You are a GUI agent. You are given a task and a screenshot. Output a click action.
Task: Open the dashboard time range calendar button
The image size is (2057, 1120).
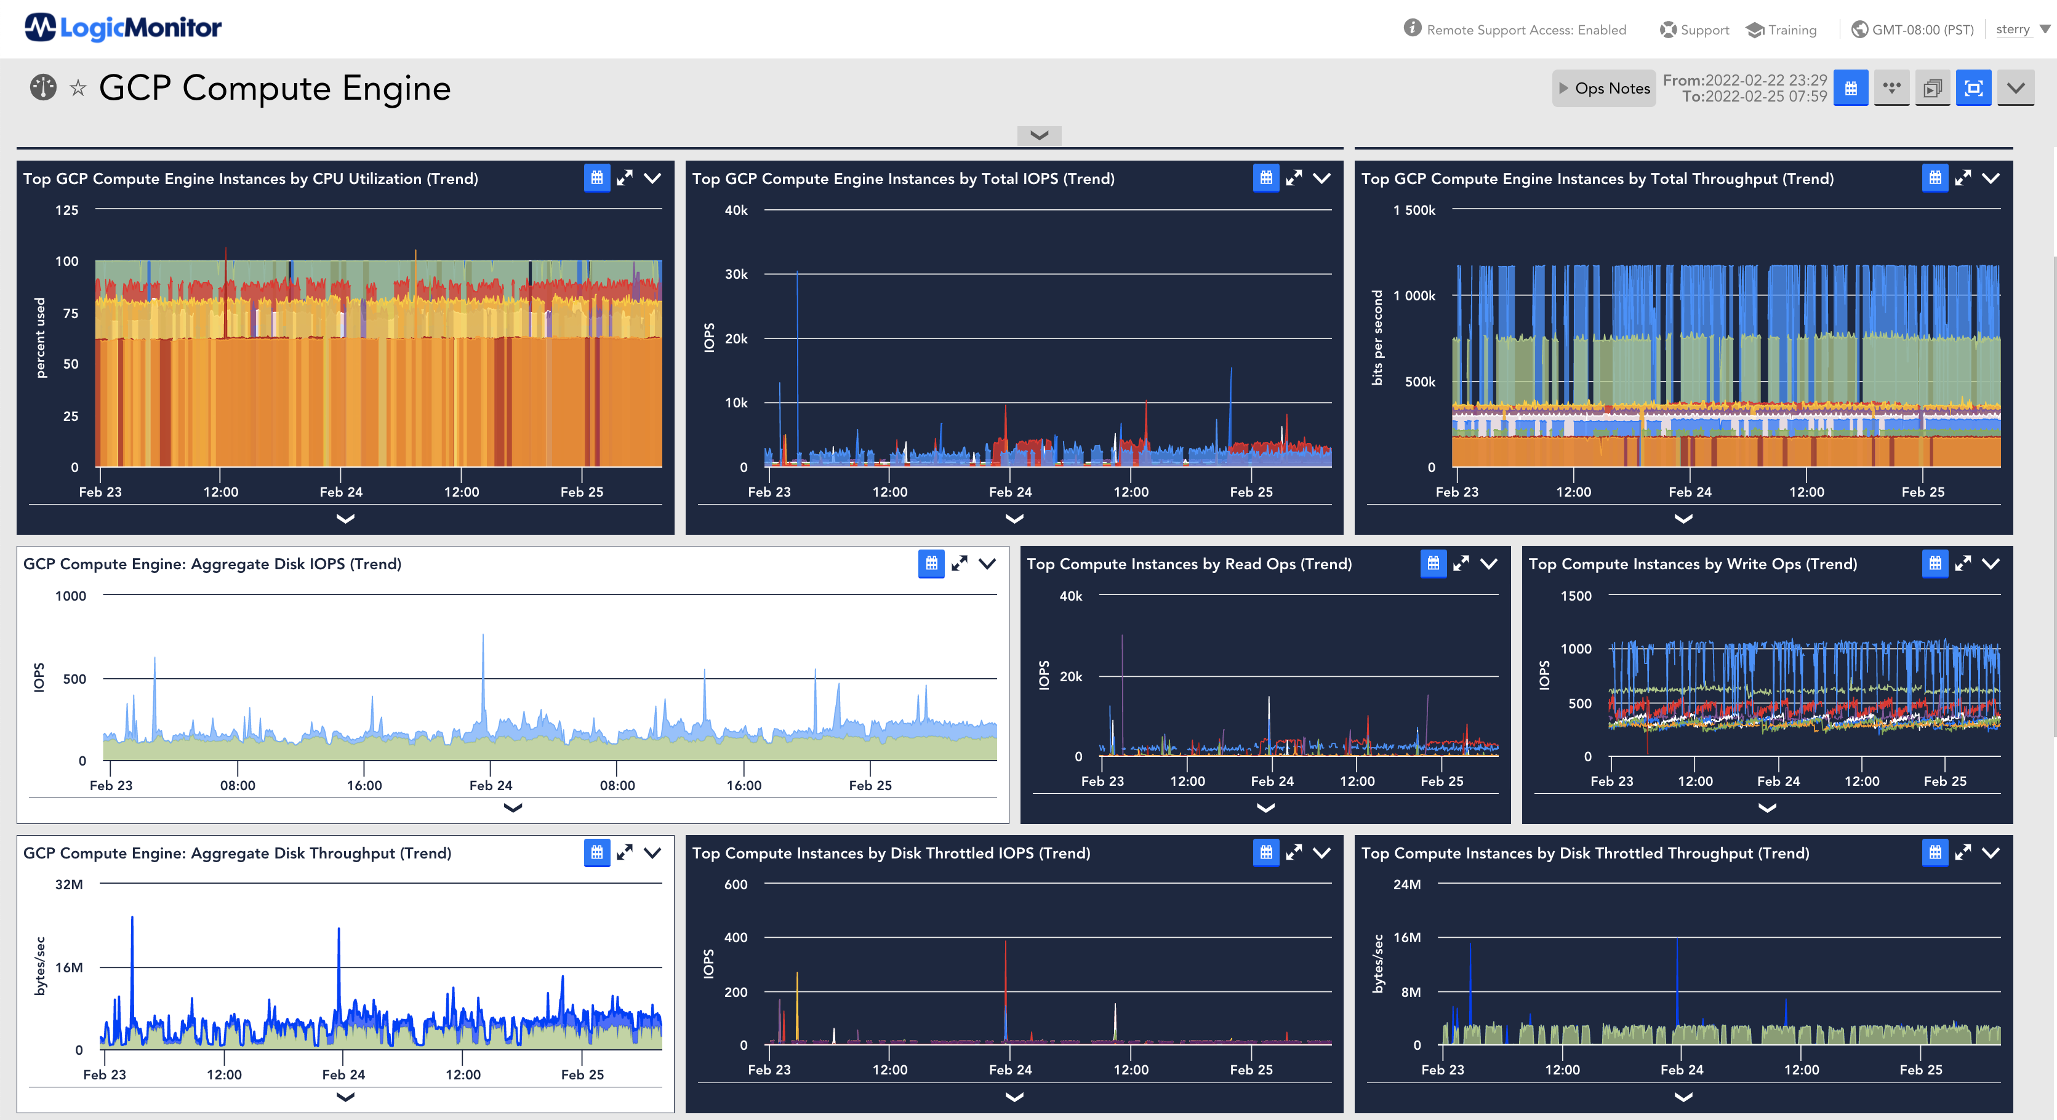point(1851,88)
